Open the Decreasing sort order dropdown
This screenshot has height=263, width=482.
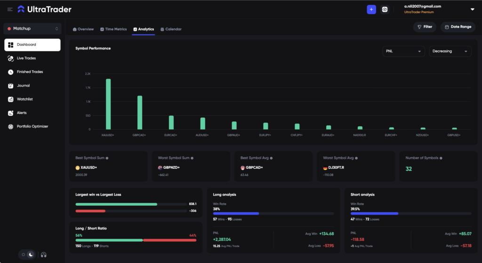click(x=450, y=51)
